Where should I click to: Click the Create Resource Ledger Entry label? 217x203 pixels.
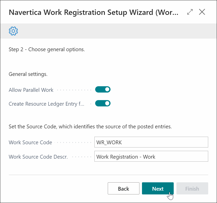[x=46, y=104]
